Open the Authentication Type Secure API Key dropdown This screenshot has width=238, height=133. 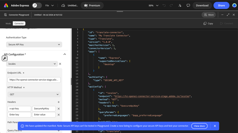point(34,45)
